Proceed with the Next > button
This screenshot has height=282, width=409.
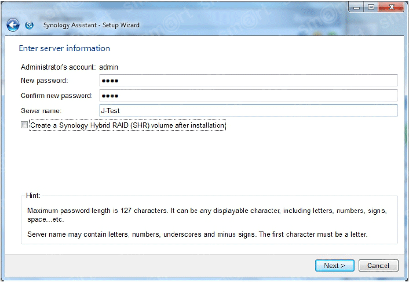(335, 266)
